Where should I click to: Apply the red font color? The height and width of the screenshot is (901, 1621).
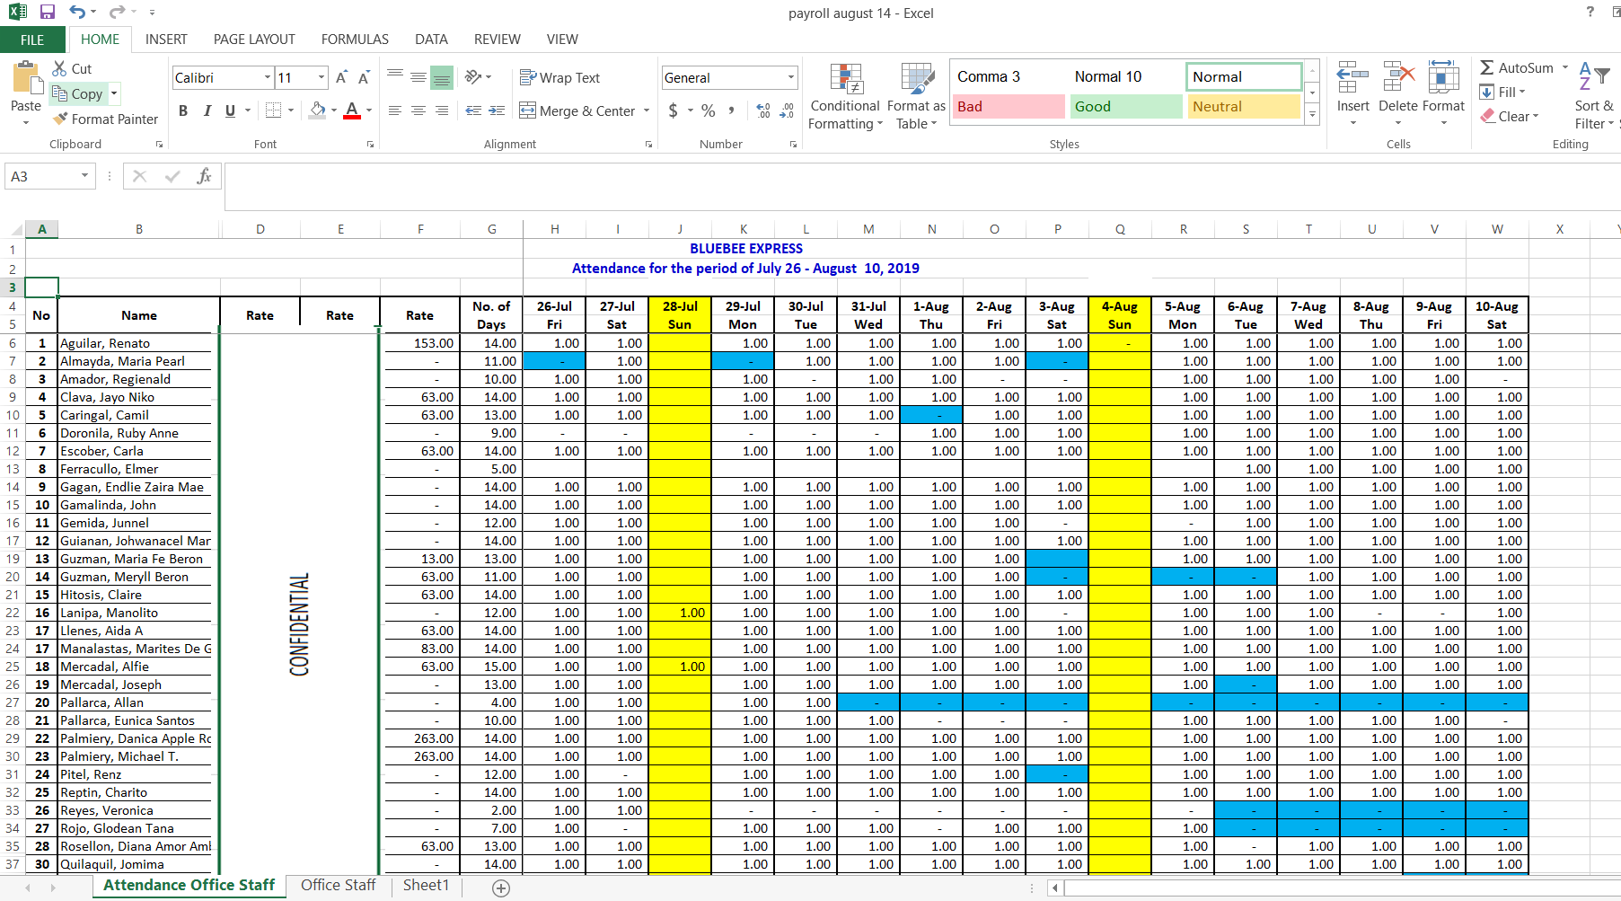click(352, 110)
